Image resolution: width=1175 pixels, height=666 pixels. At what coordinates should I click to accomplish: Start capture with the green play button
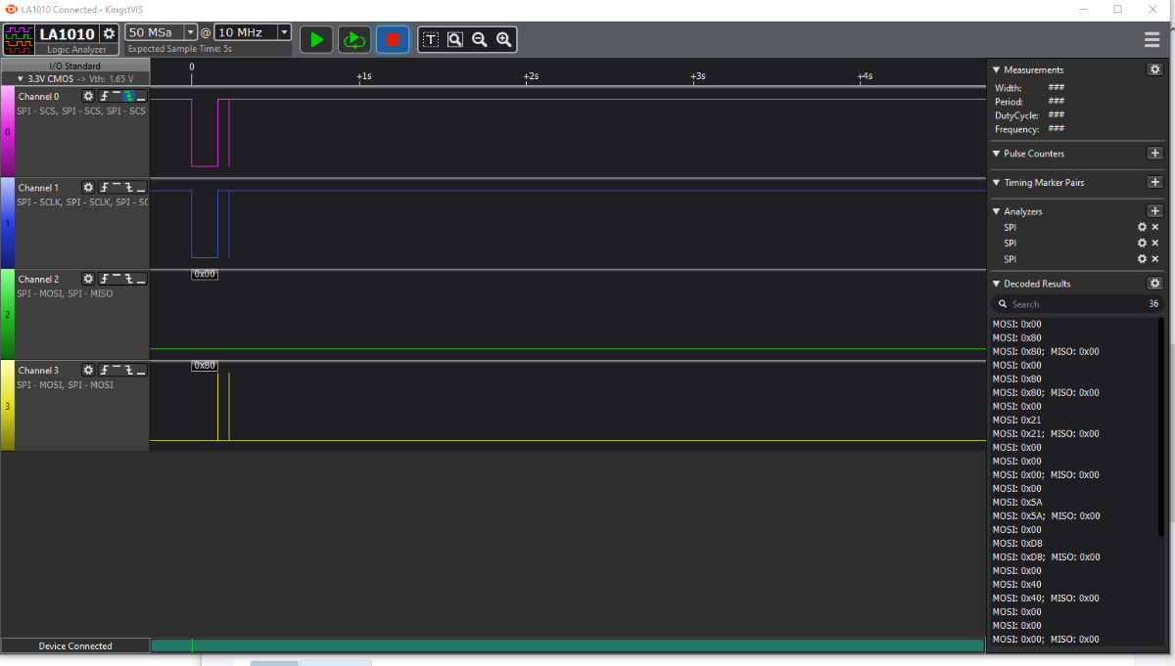click(x=316, y=39)
